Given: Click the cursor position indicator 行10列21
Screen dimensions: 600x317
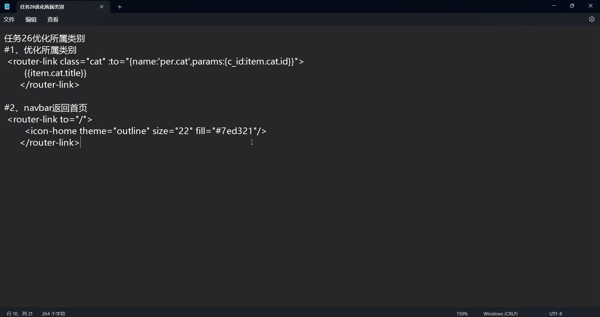Looking at the screenshot, I should pos(19,313).
